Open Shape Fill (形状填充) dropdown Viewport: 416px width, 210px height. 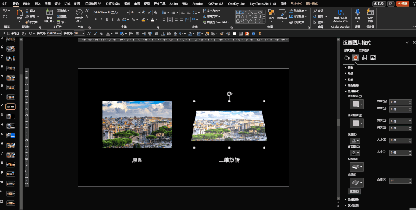298,10
